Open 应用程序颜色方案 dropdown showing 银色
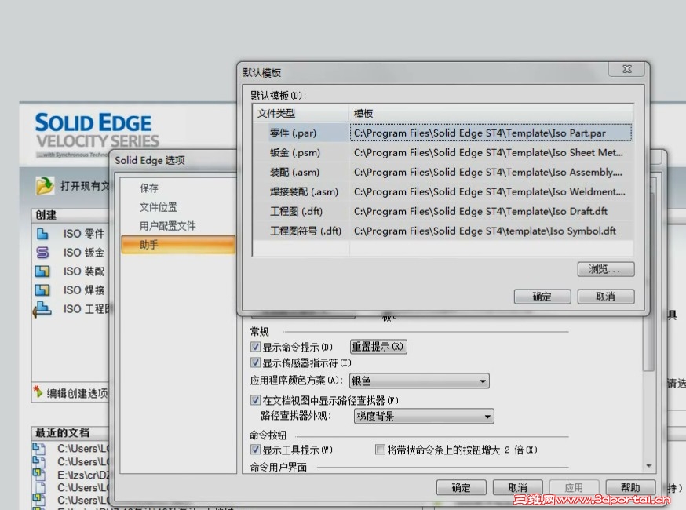 tap(419, 381)
